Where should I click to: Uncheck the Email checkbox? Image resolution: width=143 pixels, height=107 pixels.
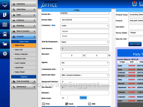[x=66, y=104]
